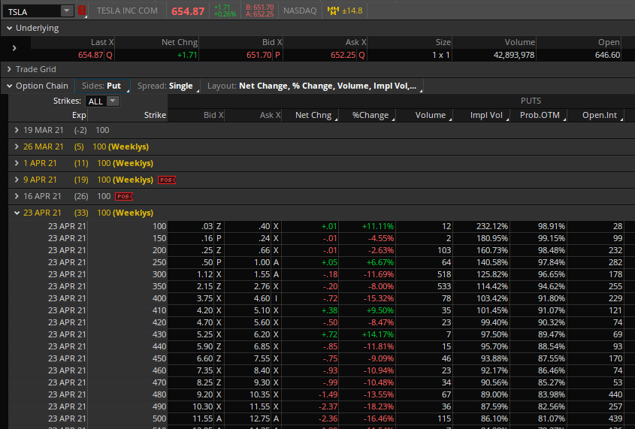Click bid 5.25 on 430 strike put
This screenshot has height=429, width=635.
tap(204, 334)
